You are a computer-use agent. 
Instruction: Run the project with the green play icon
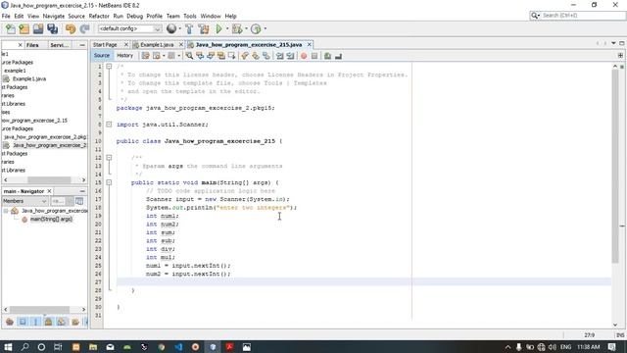pyautogui.click(x=219, y=28)
